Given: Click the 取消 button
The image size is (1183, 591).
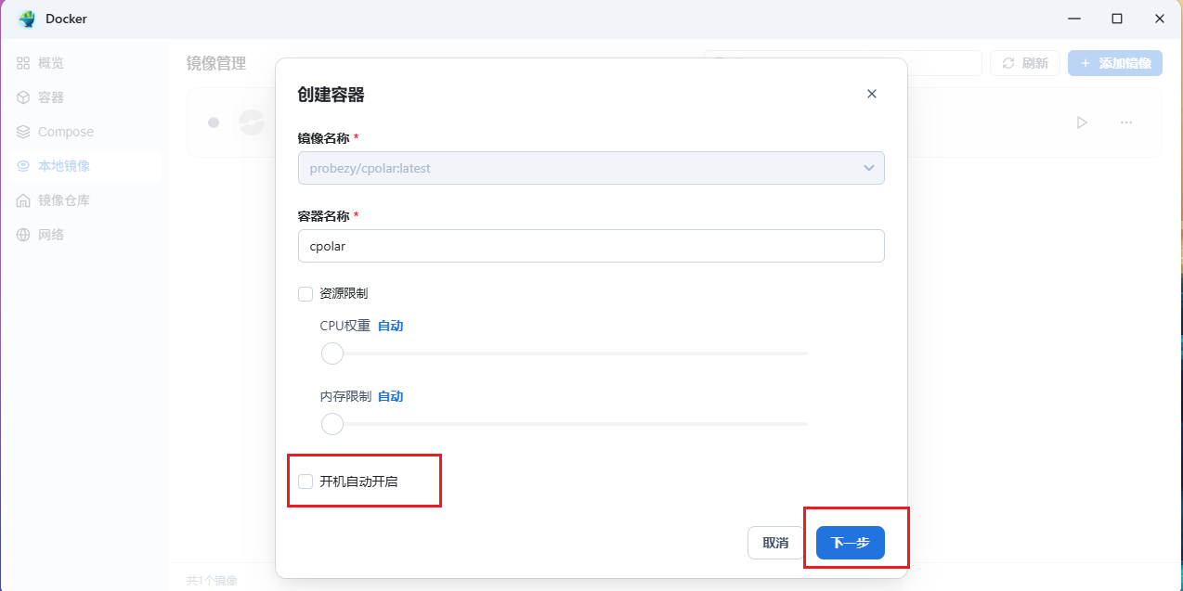Looking at the screenshot, I should (x=775, y=543).
